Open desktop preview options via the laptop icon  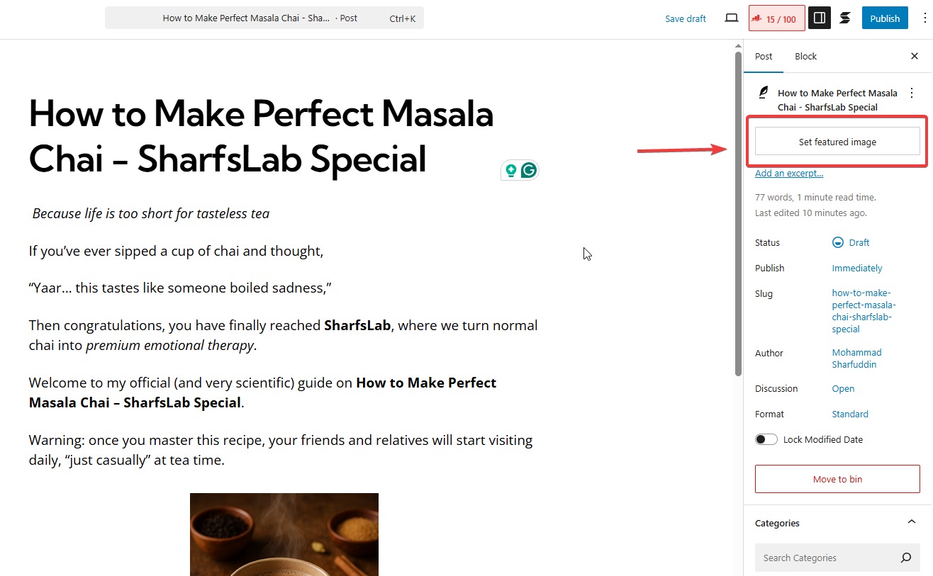point(731,18)
